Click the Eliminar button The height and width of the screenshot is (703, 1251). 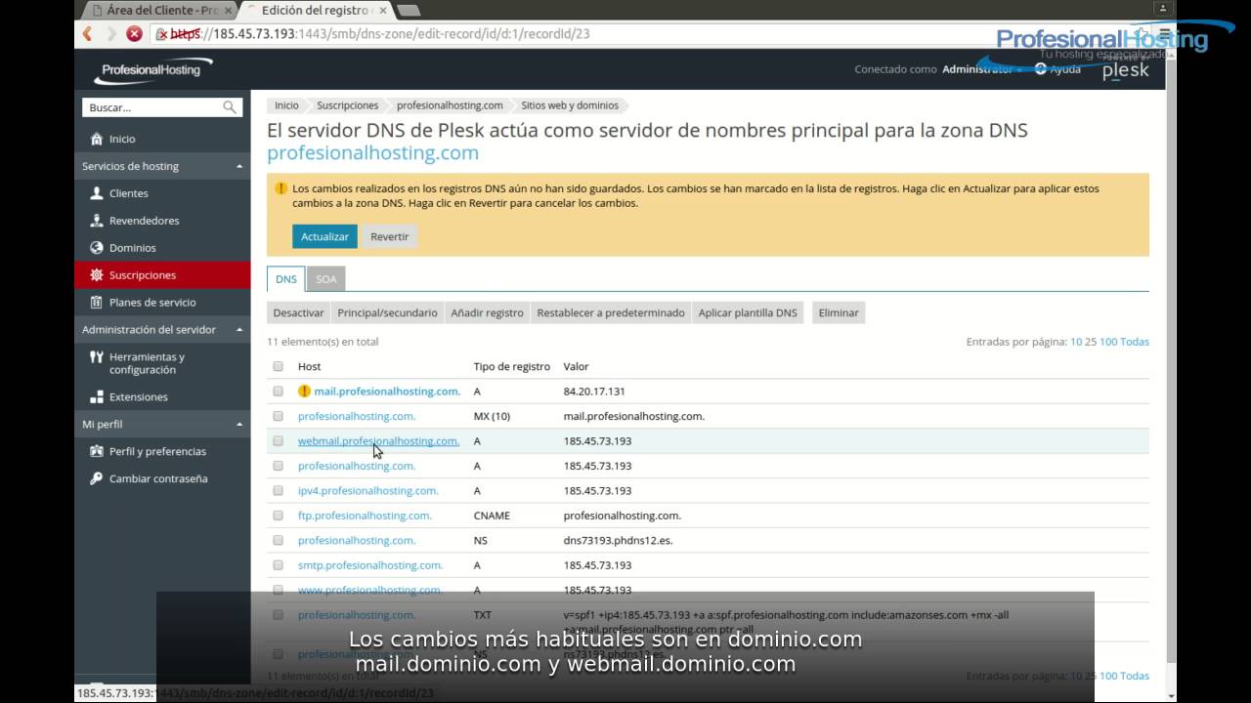pyautogui.click(x=839, y=312)
